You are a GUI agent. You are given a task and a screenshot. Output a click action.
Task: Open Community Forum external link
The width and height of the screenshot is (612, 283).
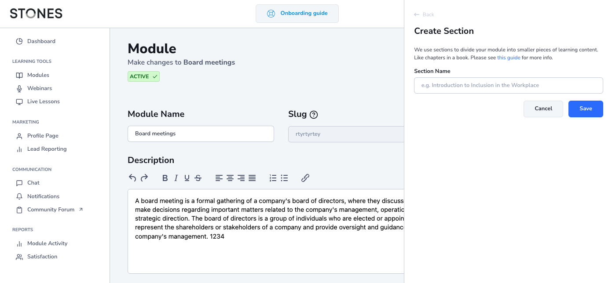[51, 210]
